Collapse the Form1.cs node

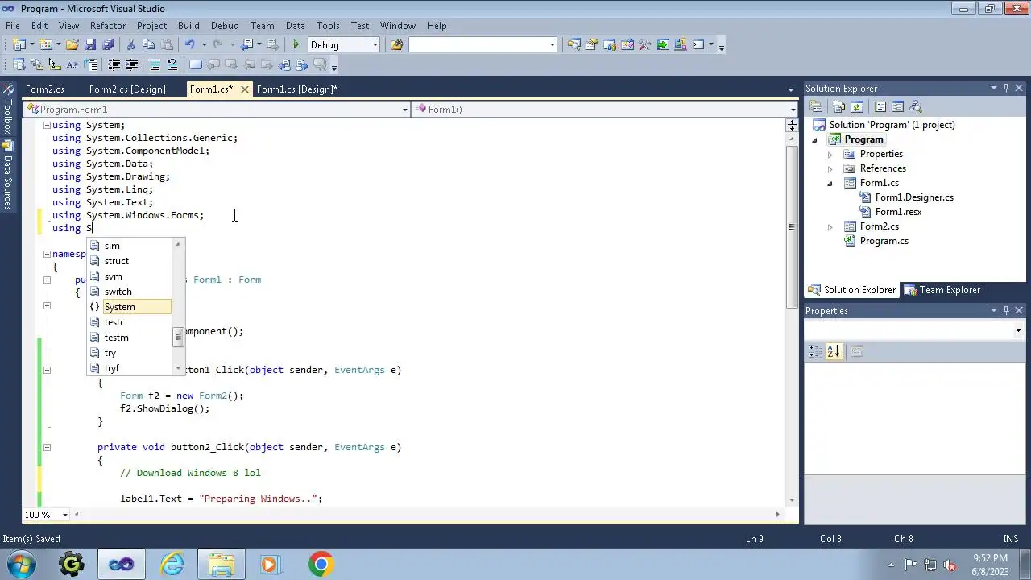[830, 183]
